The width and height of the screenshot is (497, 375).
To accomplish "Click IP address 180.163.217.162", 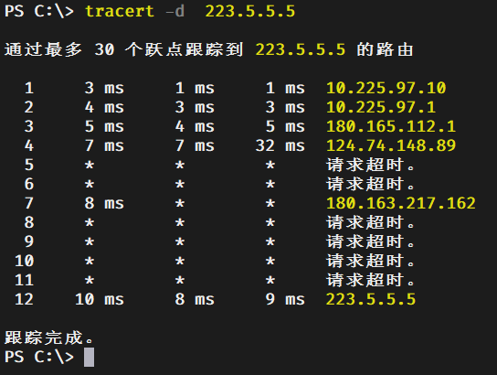I will [x=401, y=203].
